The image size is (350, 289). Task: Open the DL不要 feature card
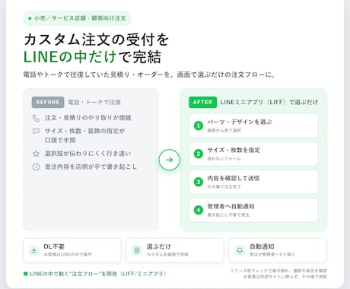(72, 250)
